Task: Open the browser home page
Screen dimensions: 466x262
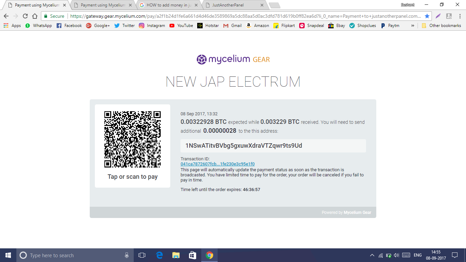Action: [35, 16]
